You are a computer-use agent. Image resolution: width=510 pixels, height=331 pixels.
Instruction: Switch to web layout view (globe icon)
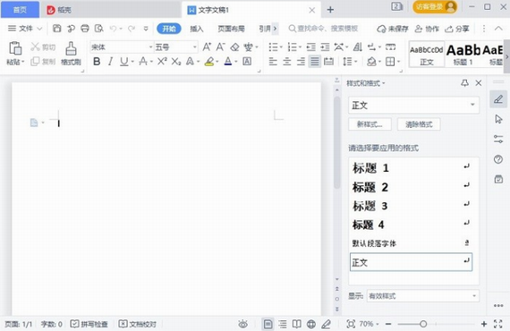coord(311,324)
